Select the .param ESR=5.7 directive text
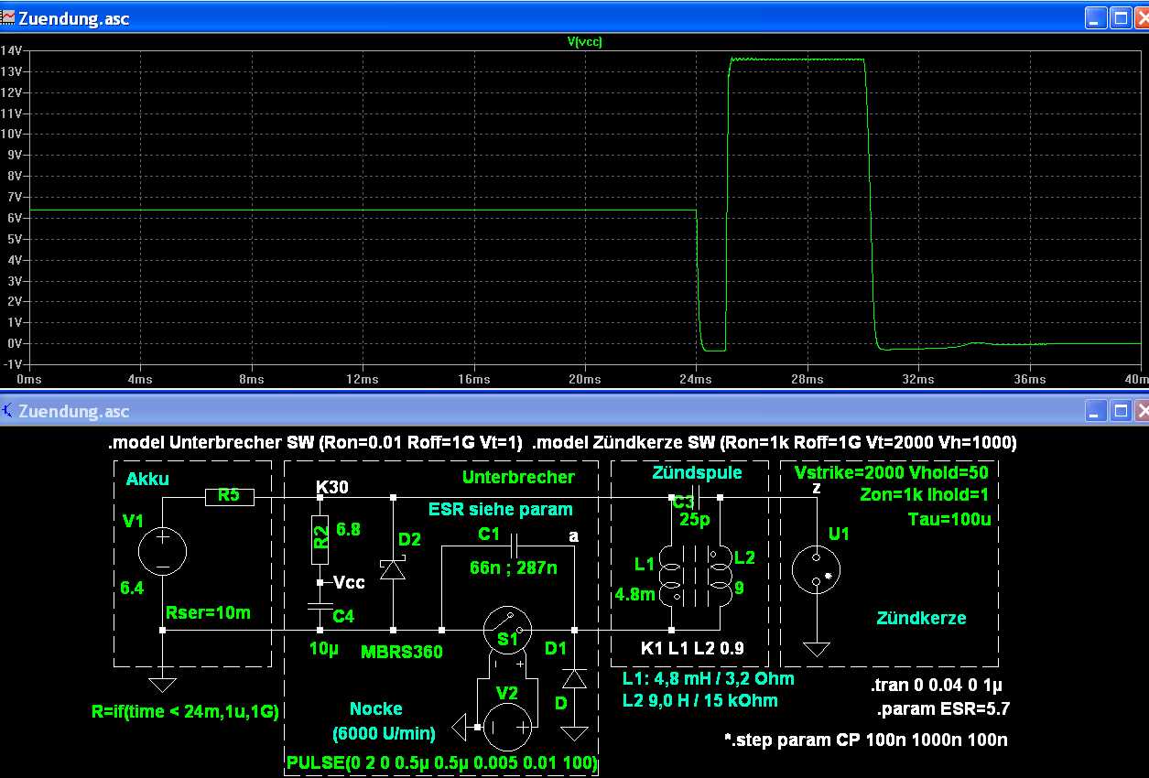Screen dimensions: 1149x778 pos(942,708)
